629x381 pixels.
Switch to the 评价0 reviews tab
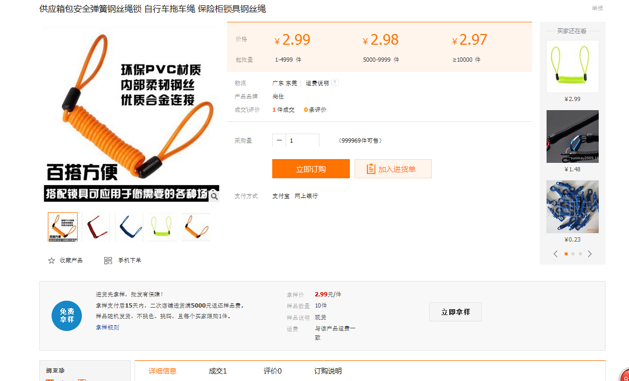tap(272, 371)
